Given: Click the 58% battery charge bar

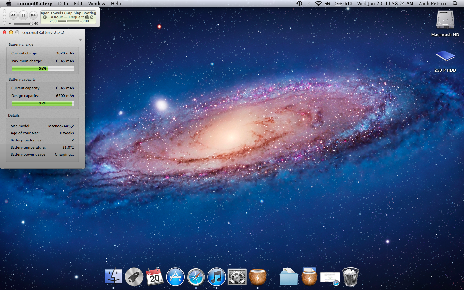Looking at the screenshot, I should (43, 68).
